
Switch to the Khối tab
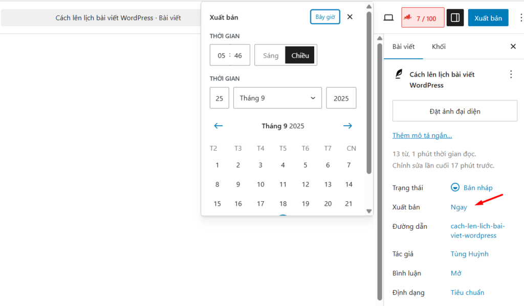pyautogui.click(x=439, y=46)
